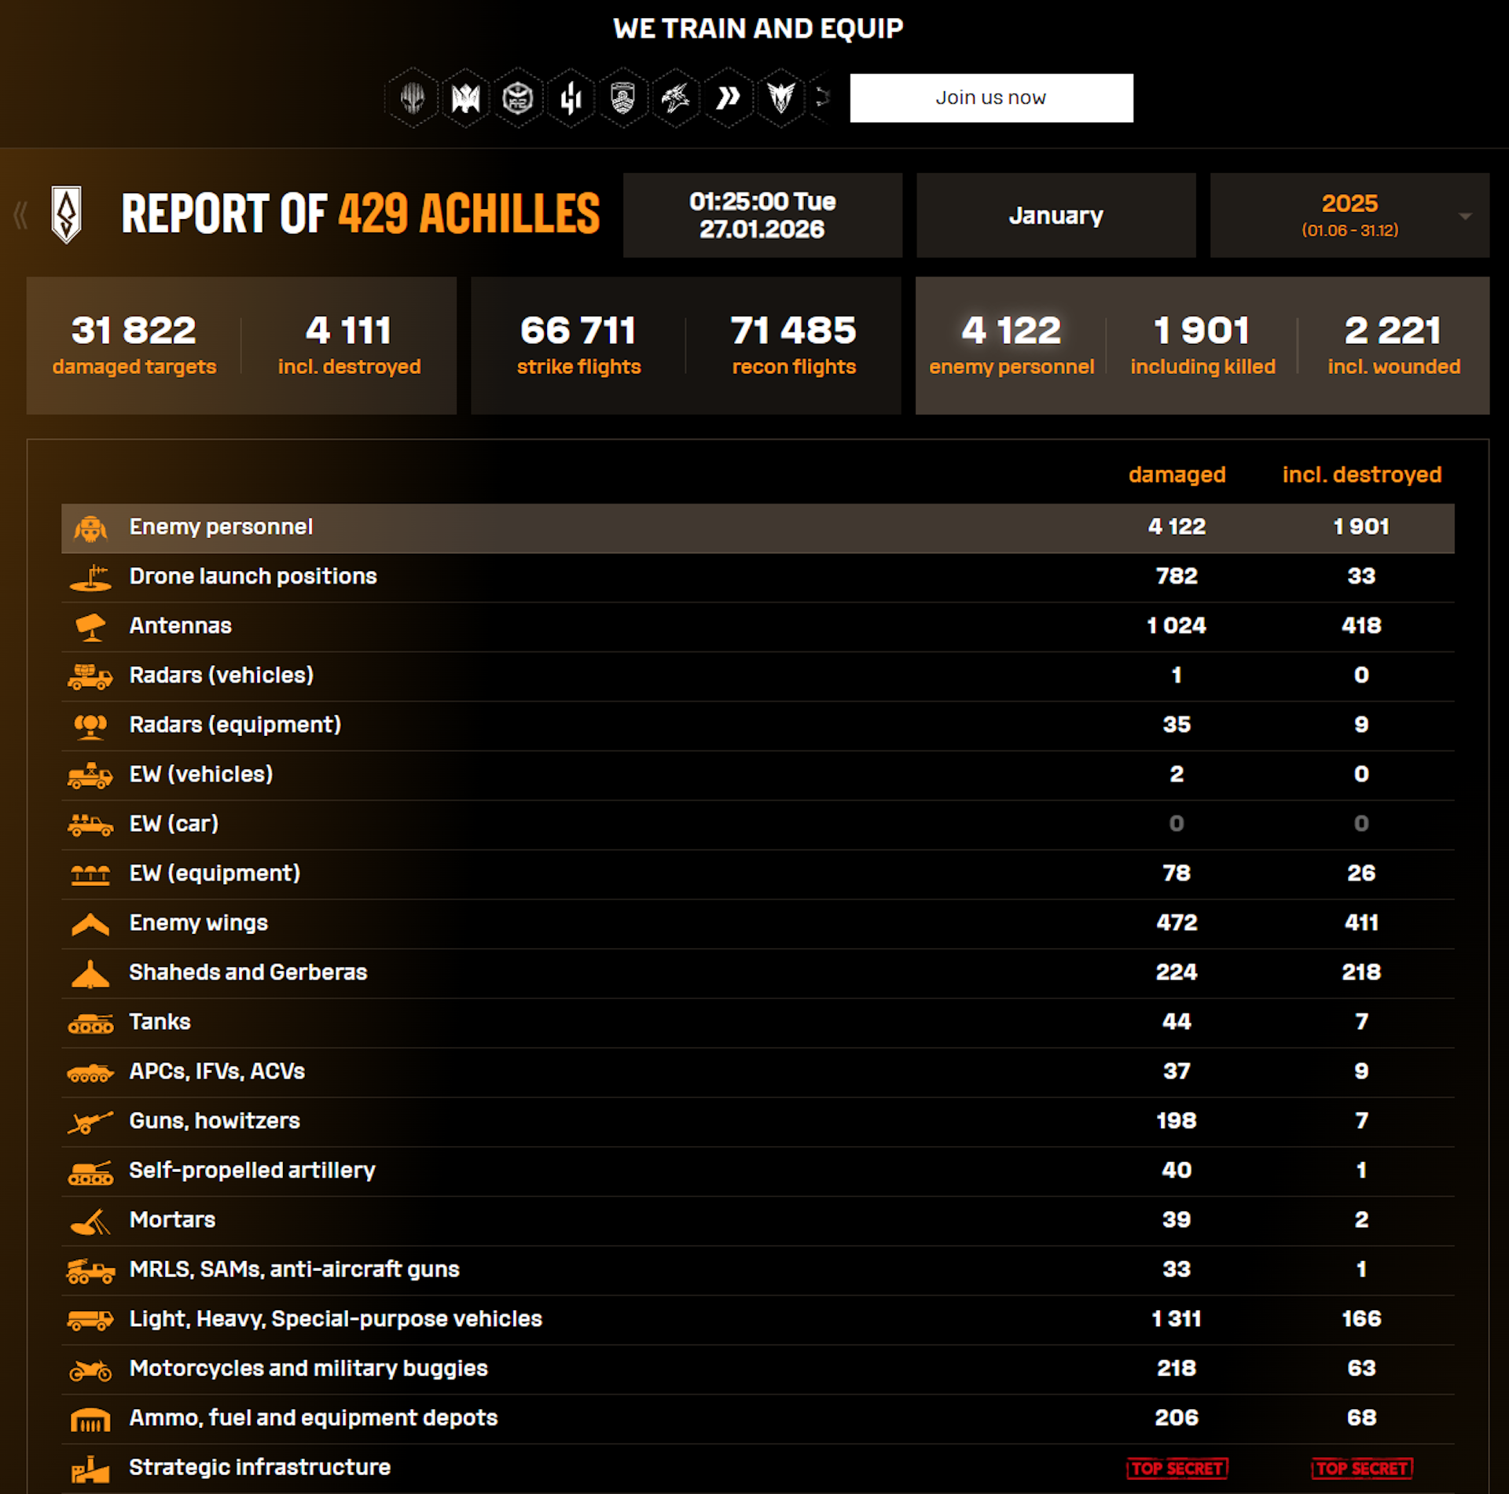Select the first skull-mask unit hexagon
The height and width of the screenshot is (1494, 1509).
point(413,98)
